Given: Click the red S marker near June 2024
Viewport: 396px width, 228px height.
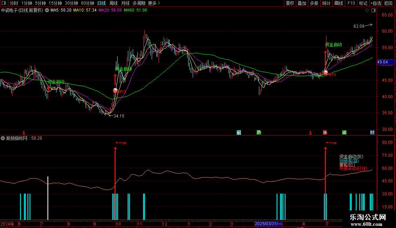Looking at the screenshot, I should [x=24, y=133].
